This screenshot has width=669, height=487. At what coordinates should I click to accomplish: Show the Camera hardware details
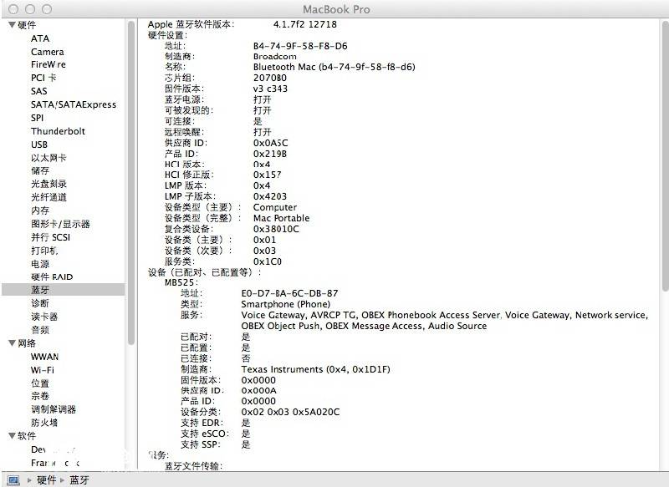click(x=48, y=52)
